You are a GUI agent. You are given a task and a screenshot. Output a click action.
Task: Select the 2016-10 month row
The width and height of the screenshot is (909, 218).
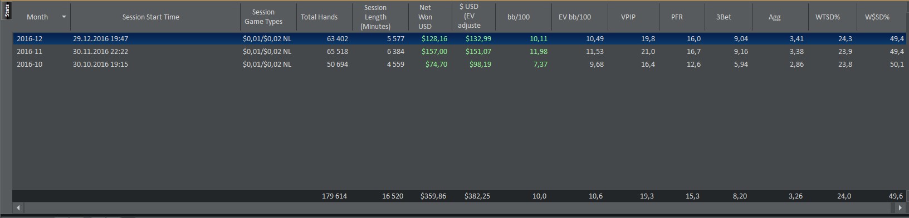(461, 64)
